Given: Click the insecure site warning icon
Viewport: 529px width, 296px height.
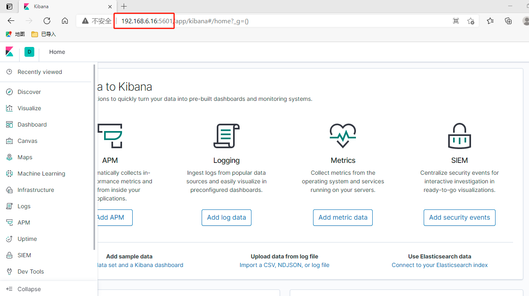Looking at the screenshot, I should [85, 21].
